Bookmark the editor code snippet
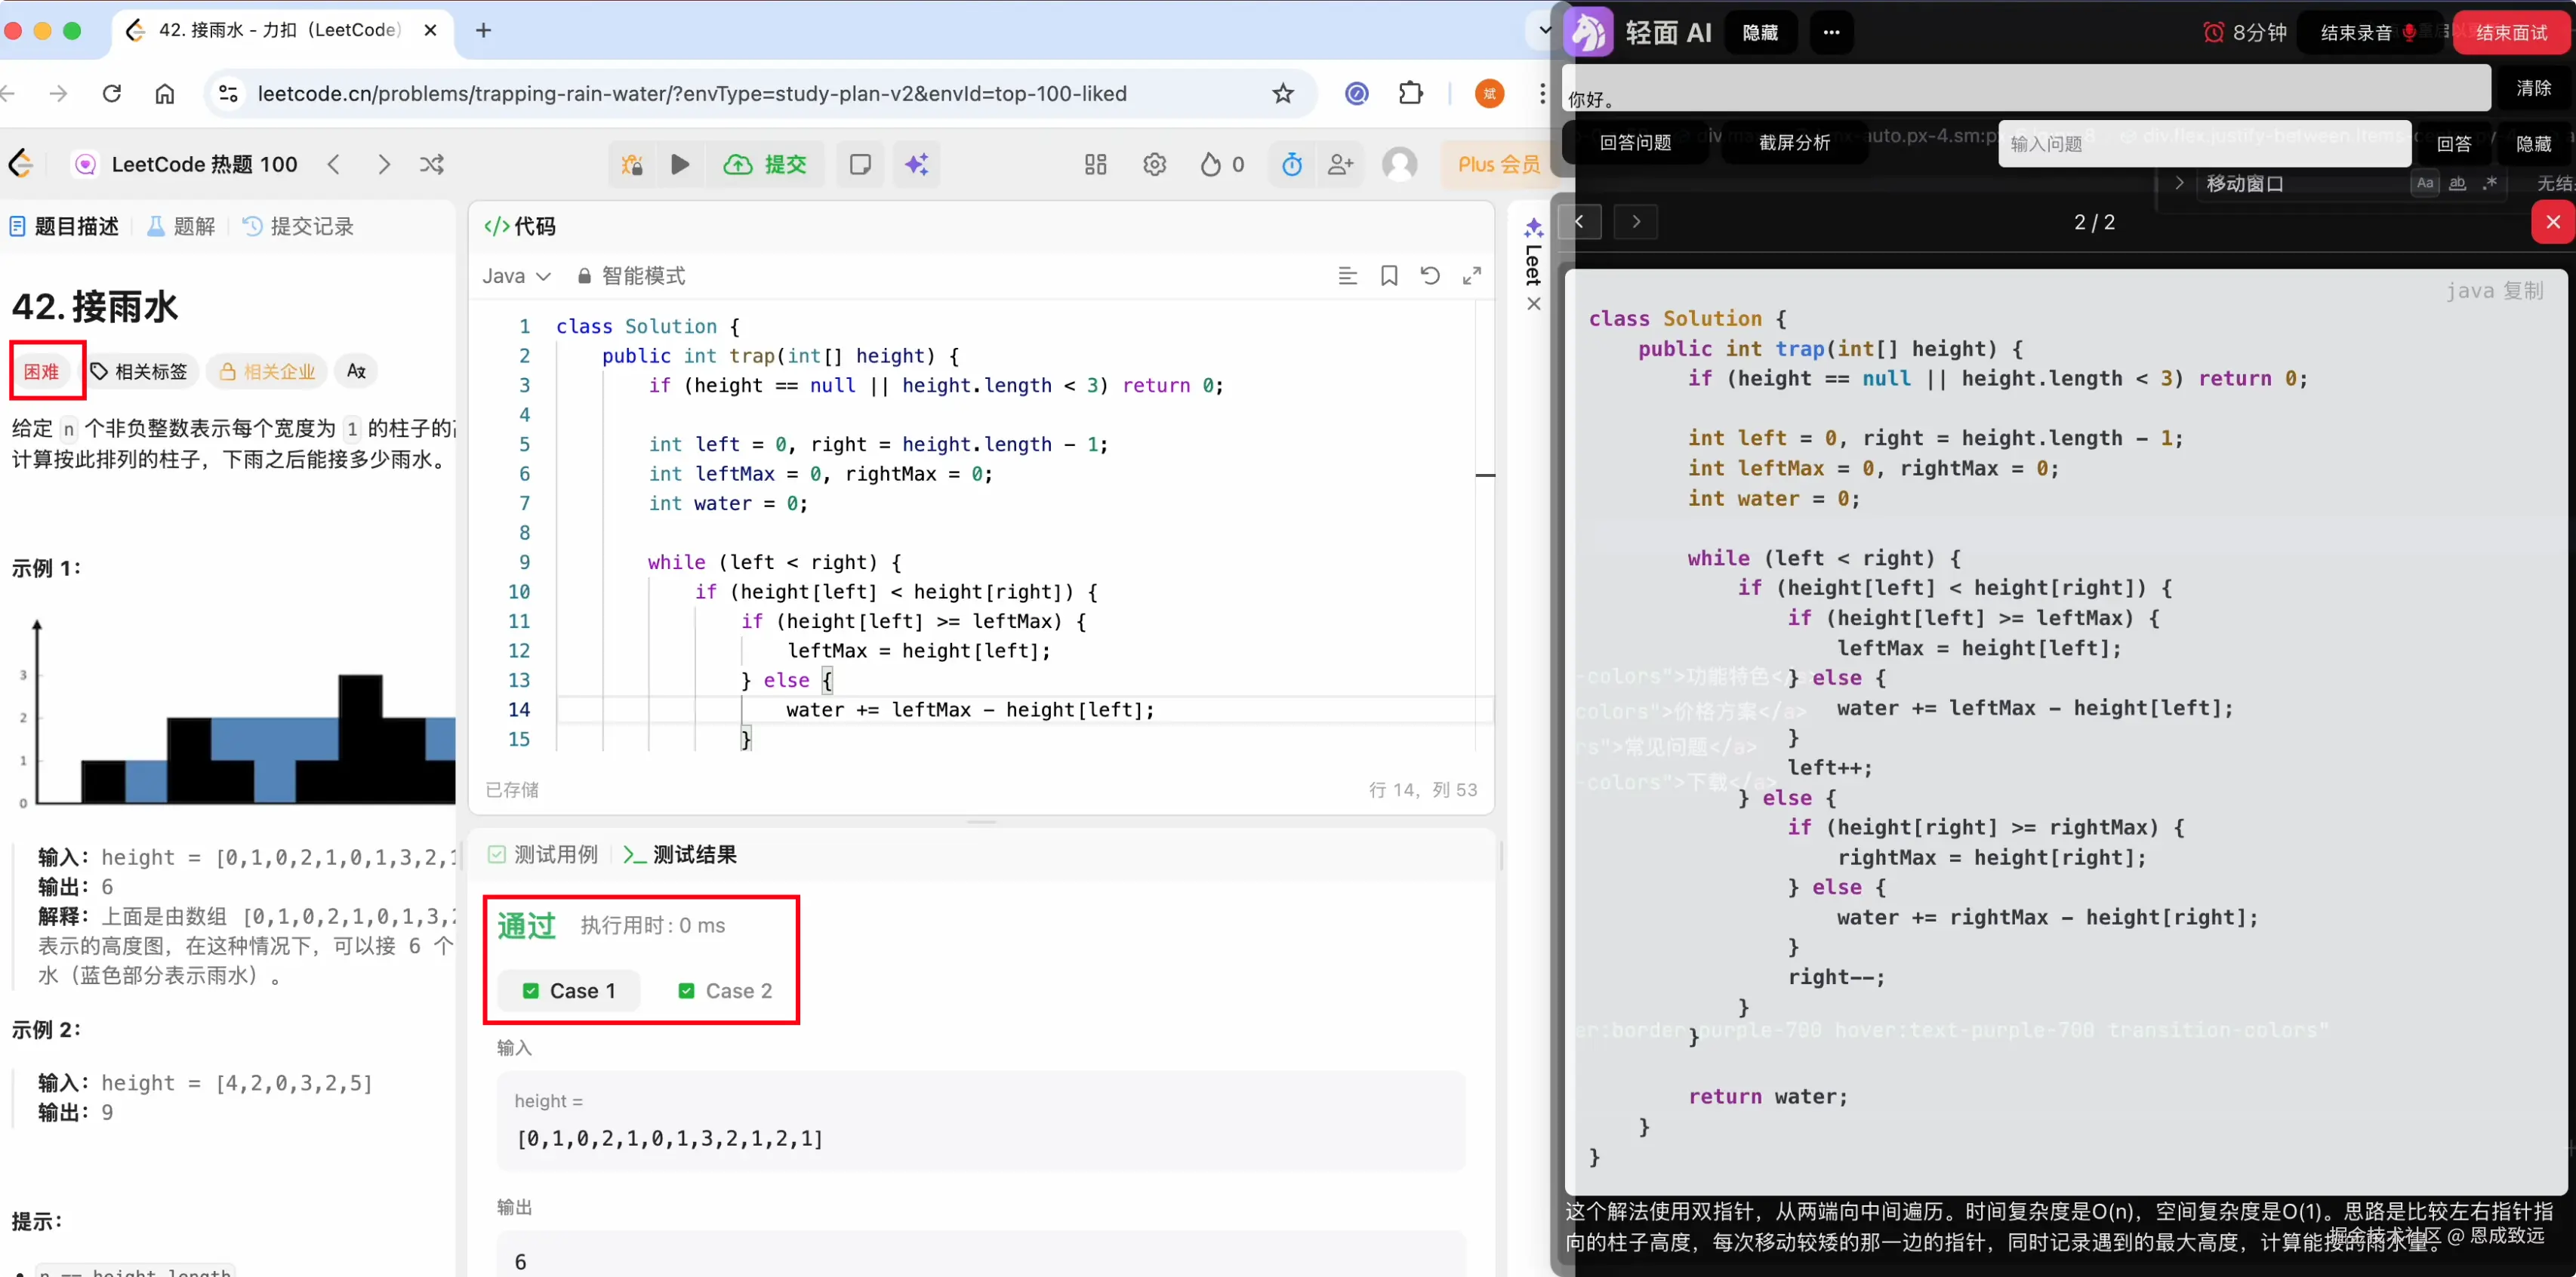This screenshot has height=1277, width=2576. pos(1389,276)
